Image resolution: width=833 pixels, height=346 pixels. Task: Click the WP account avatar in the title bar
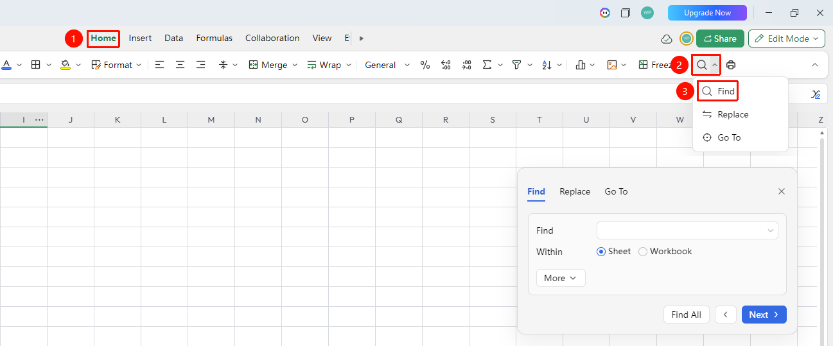tap(647, 13)
